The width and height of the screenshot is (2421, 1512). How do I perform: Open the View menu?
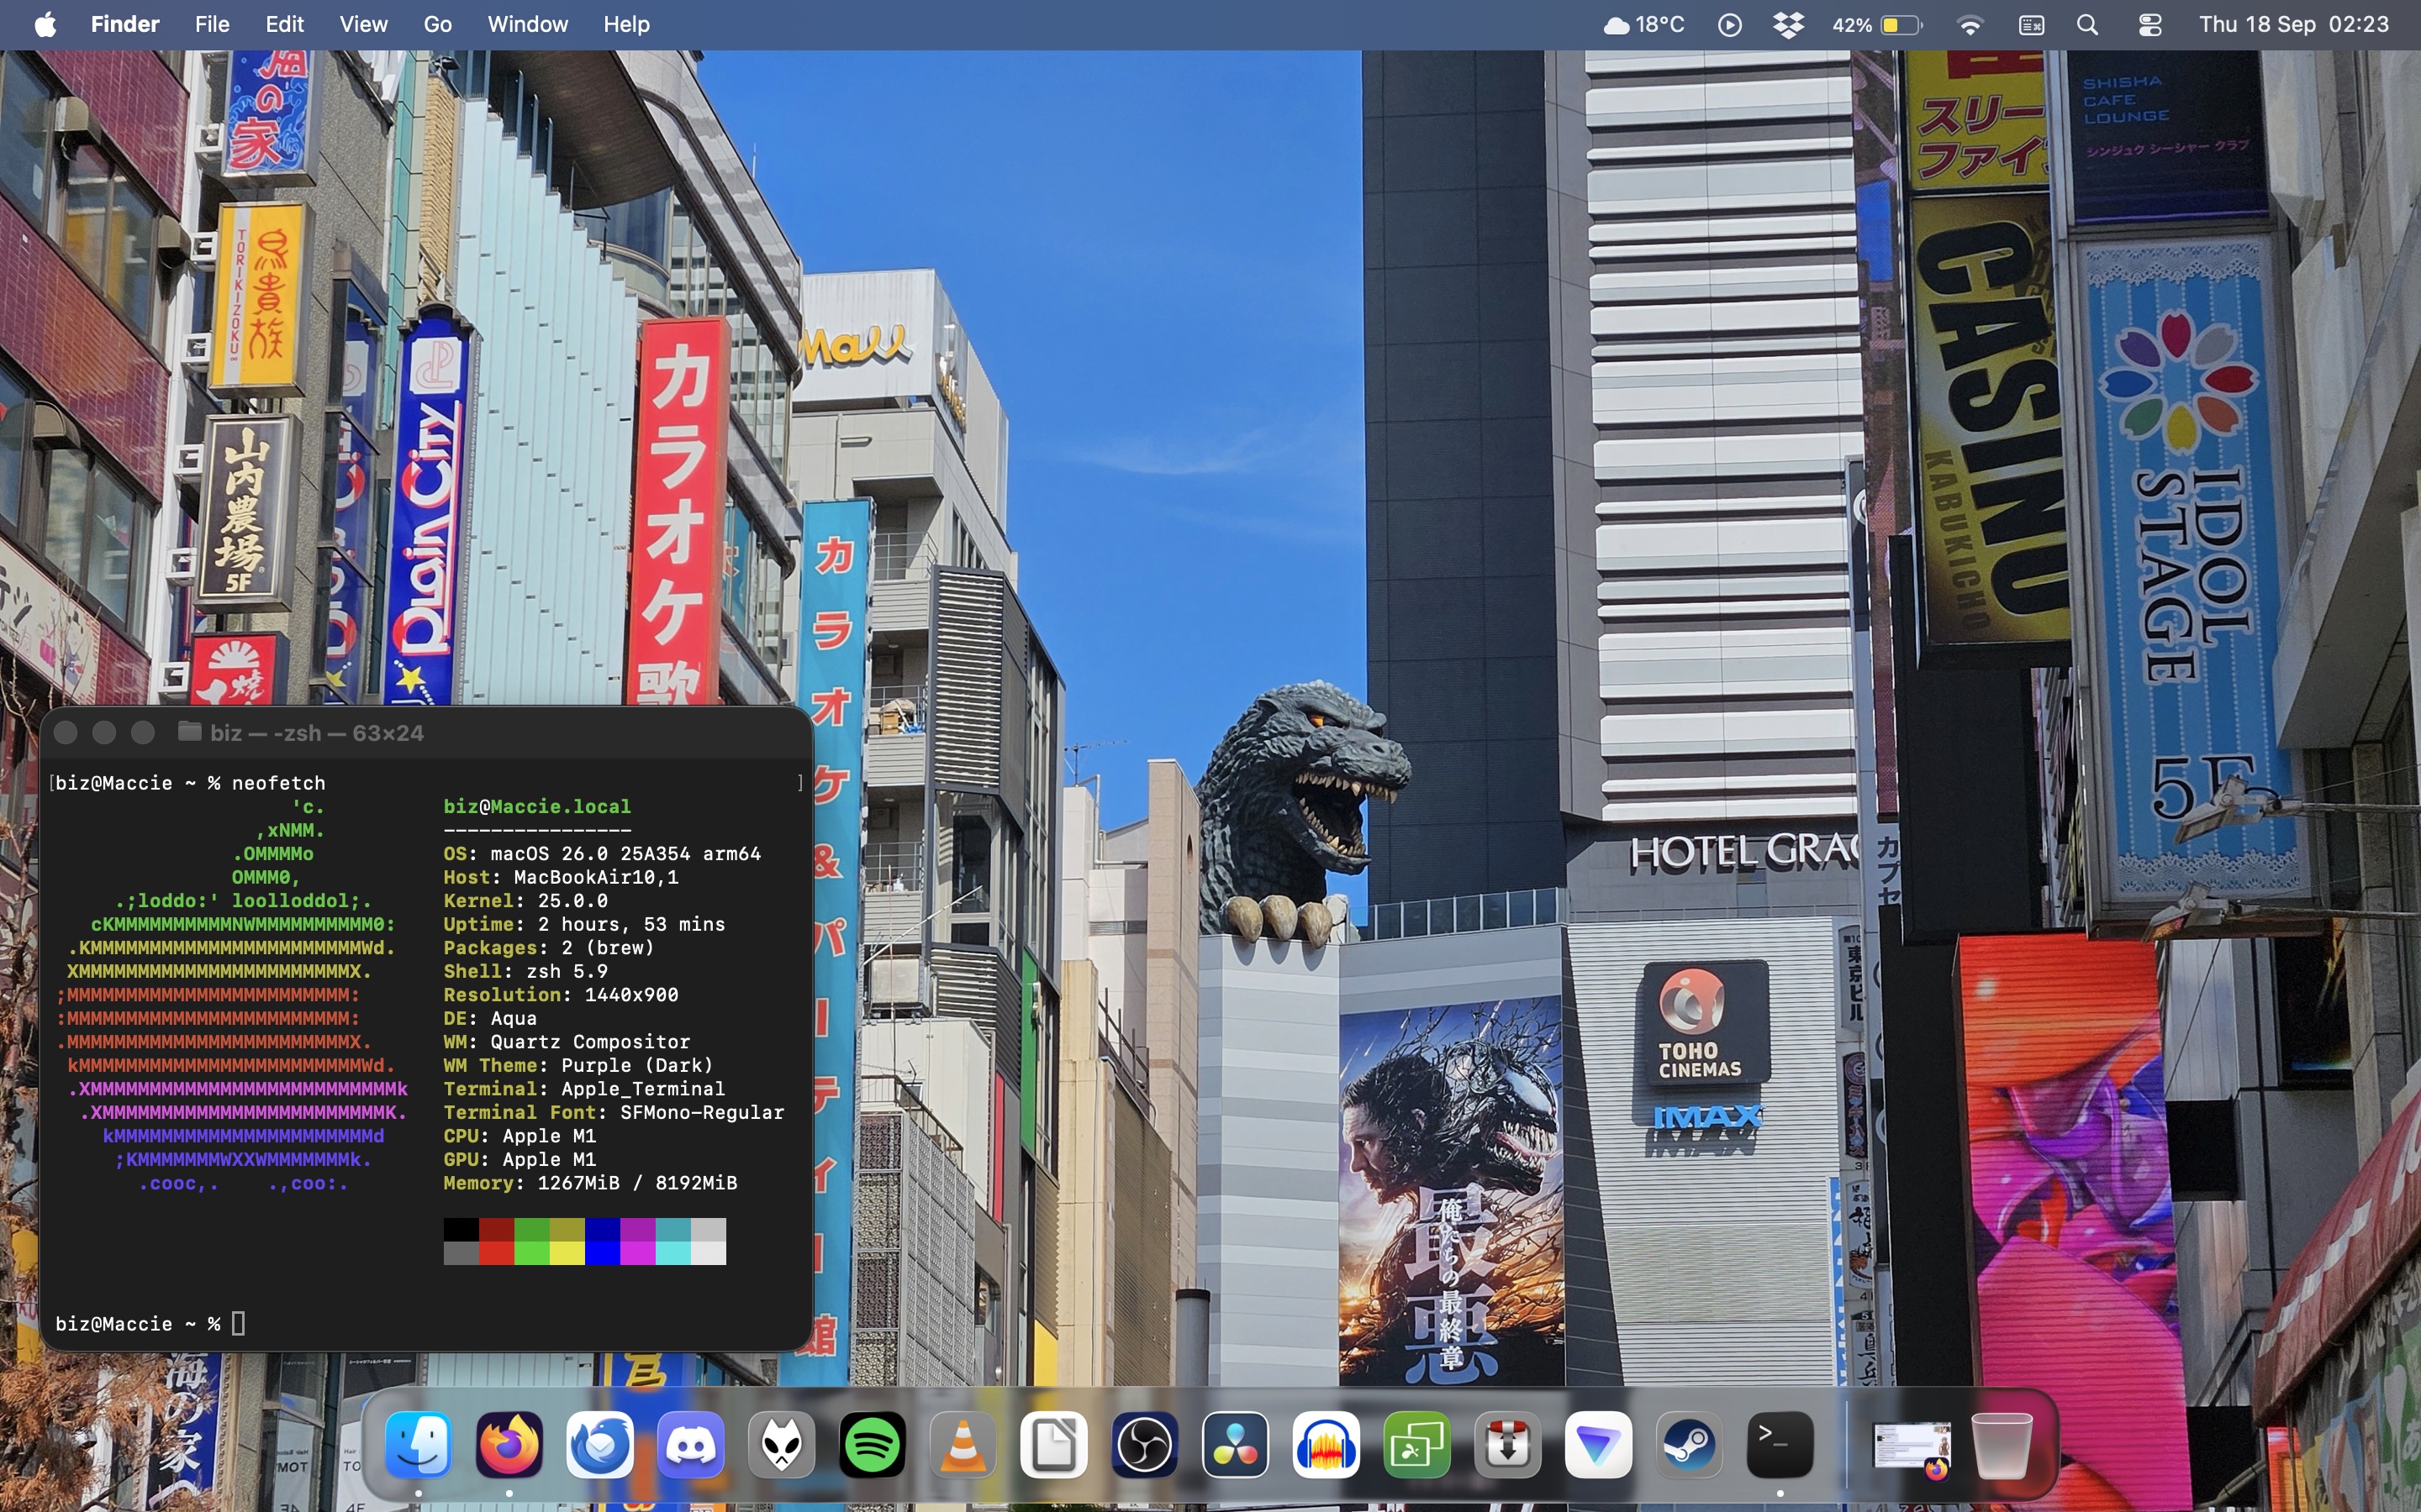coord(363,24)
